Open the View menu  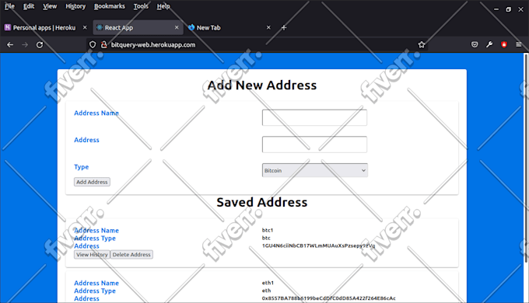coord(50,6)
